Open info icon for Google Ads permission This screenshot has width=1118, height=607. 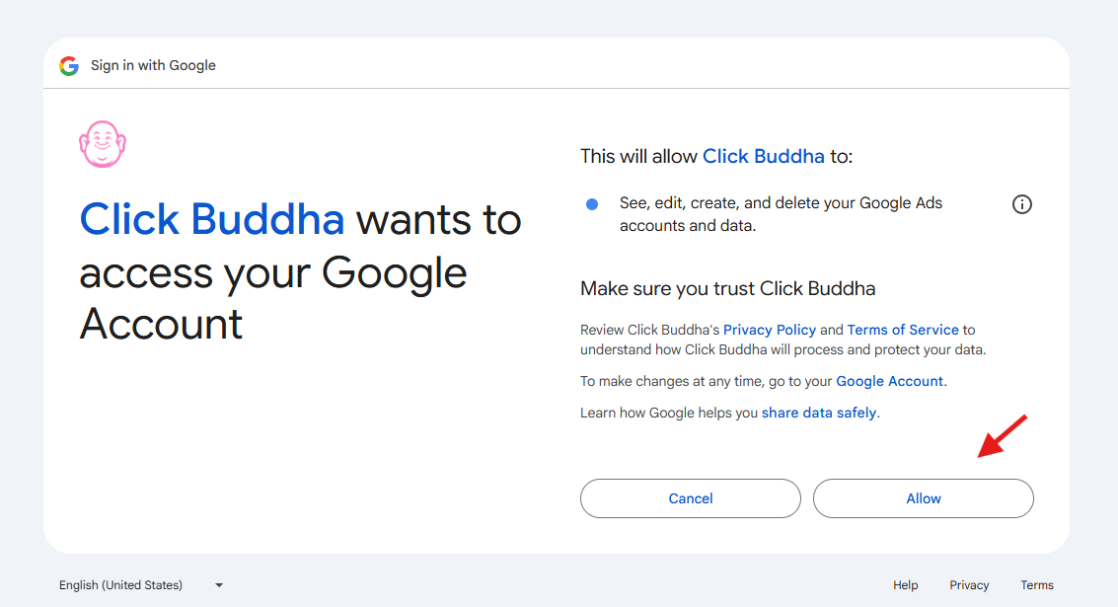1022,204
